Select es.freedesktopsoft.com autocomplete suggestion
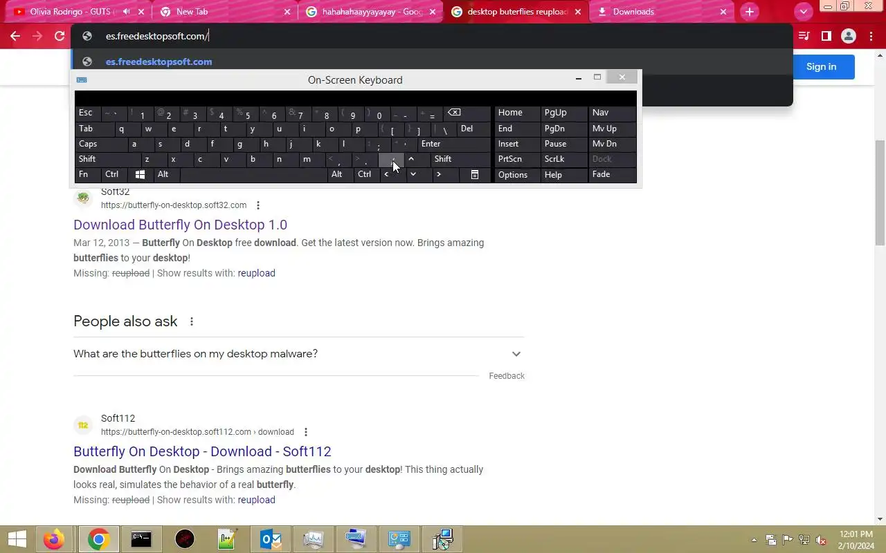Image resolution: width=886 pixels, height=553 pixels. [432, 62]
